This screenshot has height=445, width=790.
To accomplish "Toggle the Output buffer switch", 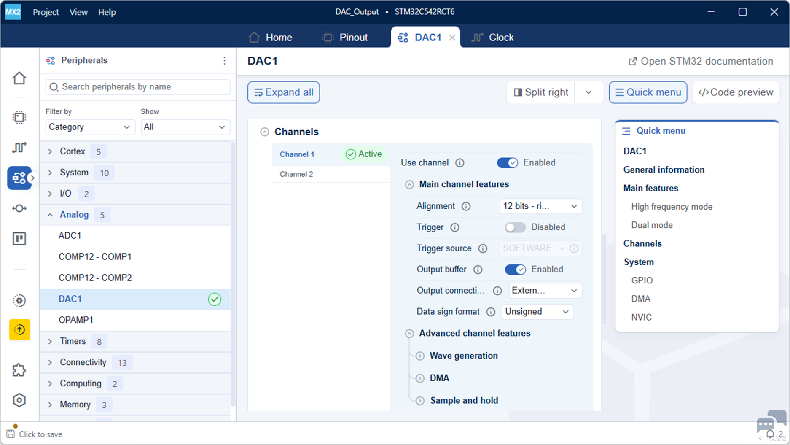I will pyautogui.click(x=515, y=270).
